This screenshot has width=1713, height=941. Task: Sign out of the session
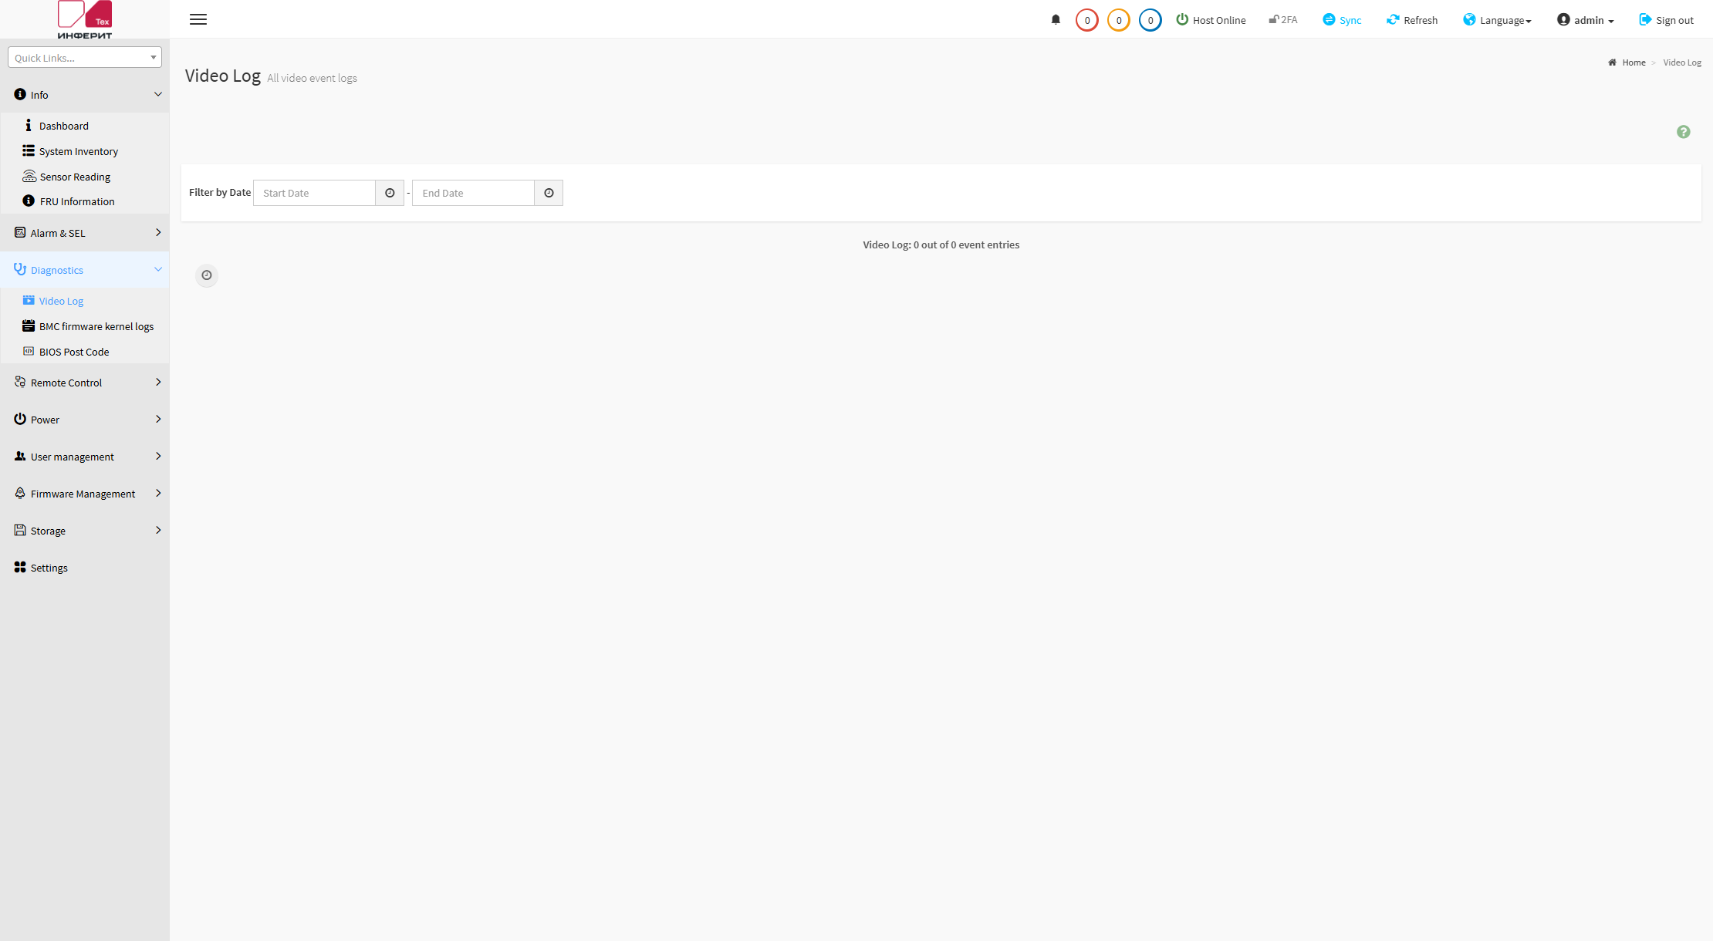[x=1666, y=20]
